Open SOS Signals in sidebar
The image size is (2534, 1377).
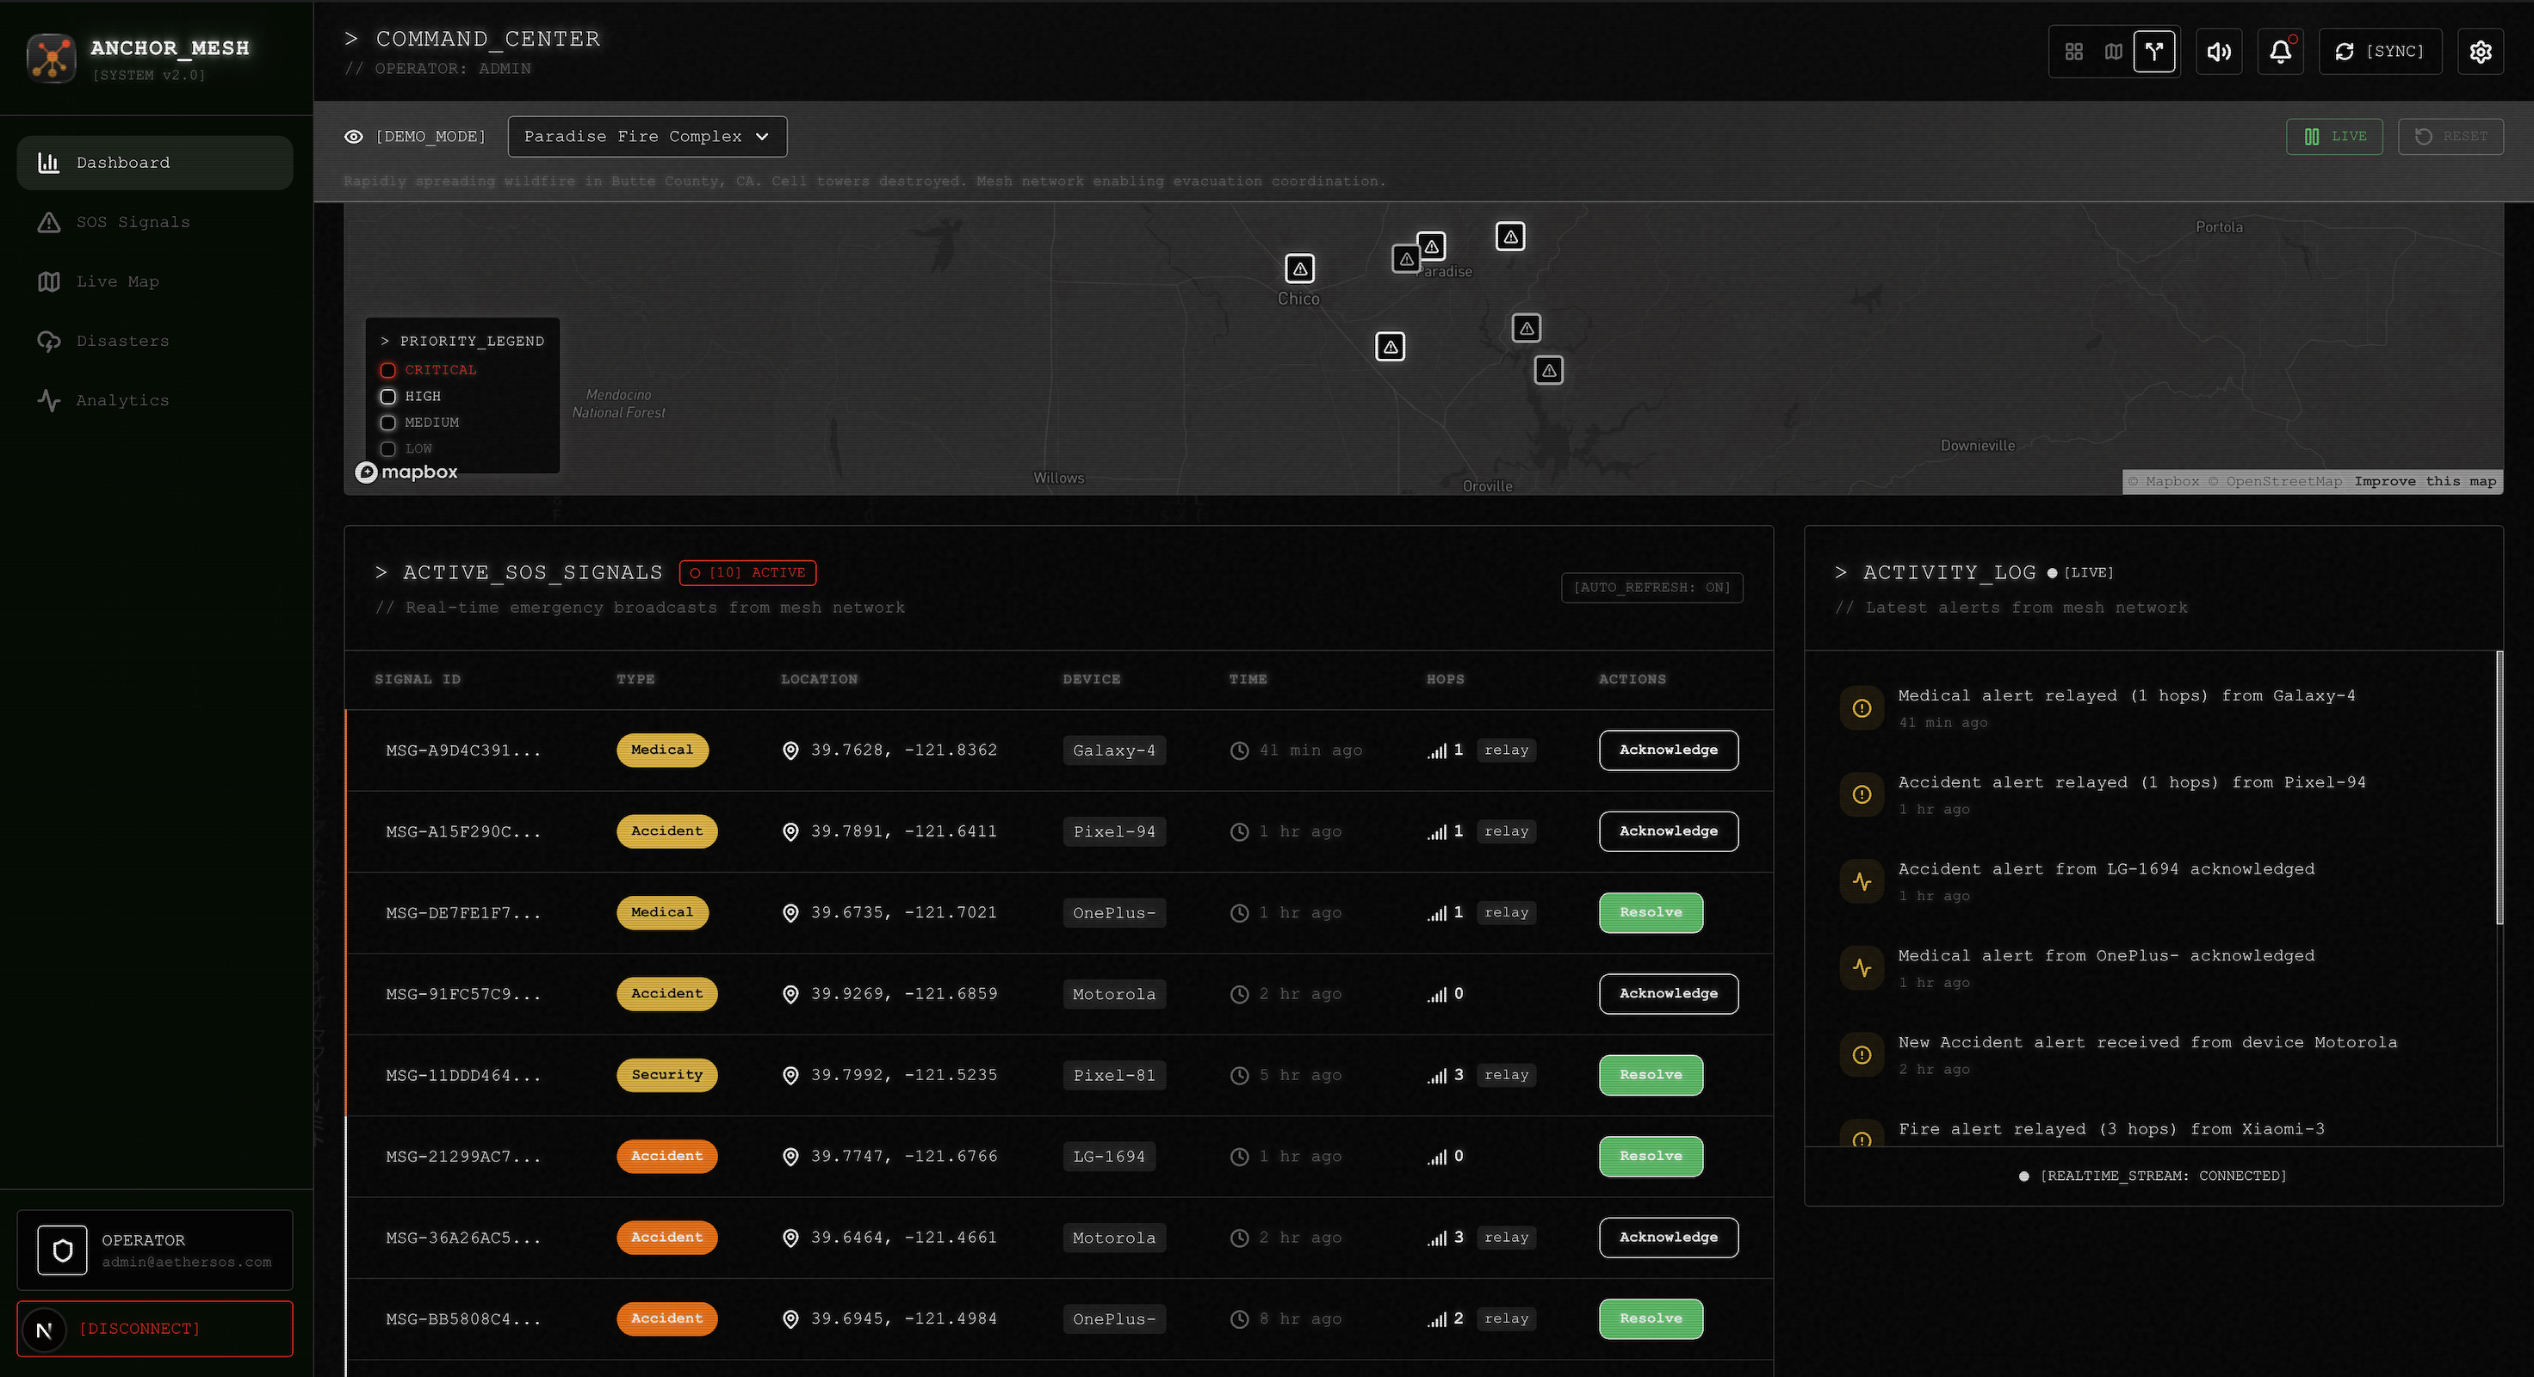[x=133, y=222]
